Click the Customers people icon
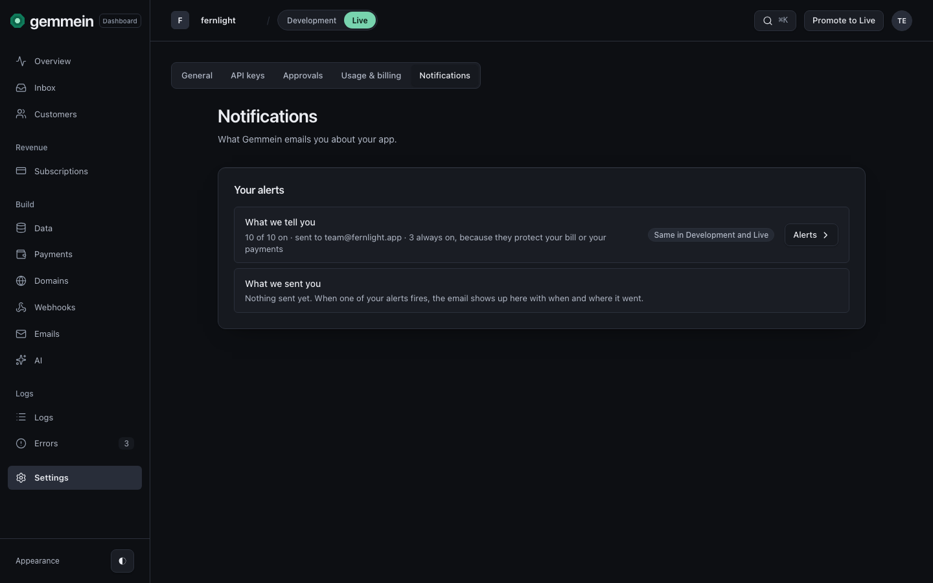This screenshot has height=583, width=933. [21, 114]
